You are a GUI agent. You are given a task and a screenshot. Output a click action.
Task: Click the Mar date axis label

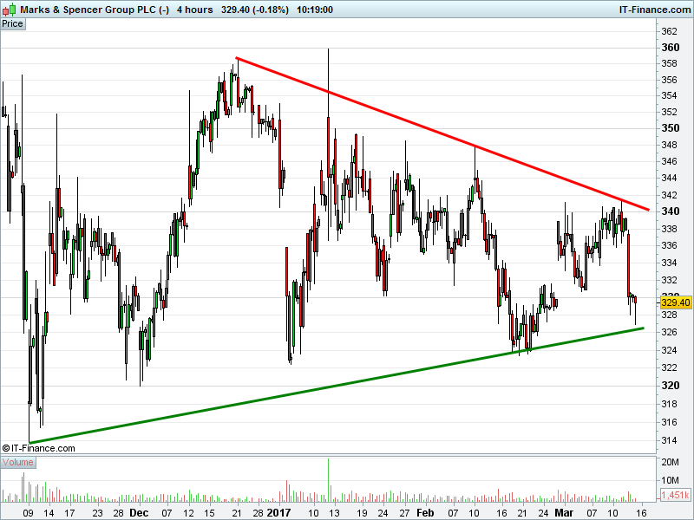(564, 513)
